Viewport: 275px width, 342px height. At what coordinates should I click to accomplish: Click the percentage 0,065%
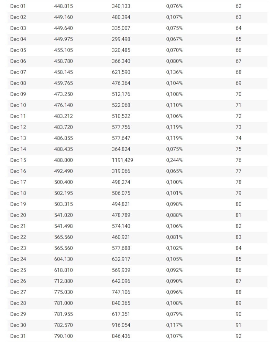point(174,171)
